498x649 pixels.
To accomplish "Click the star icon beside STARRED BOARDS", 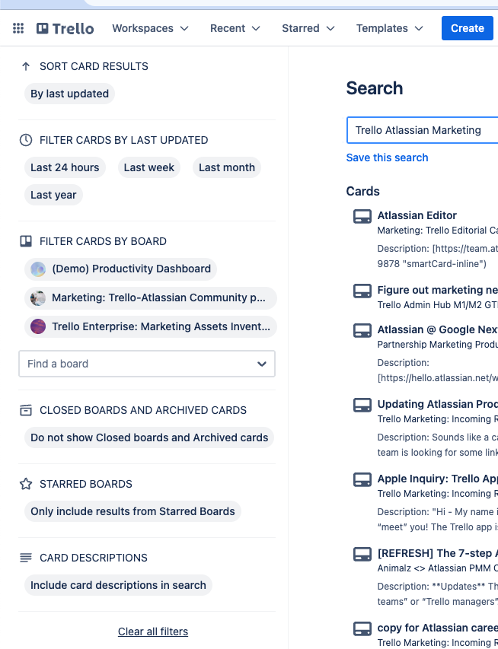I will [25, 483].
